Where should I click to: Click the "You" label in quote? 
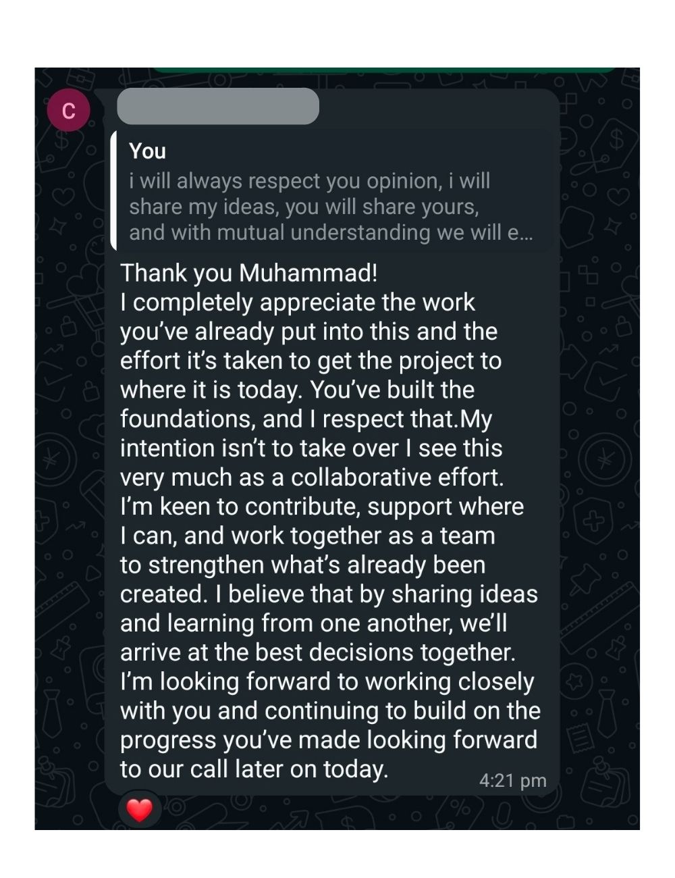click(x=147, y=151)
